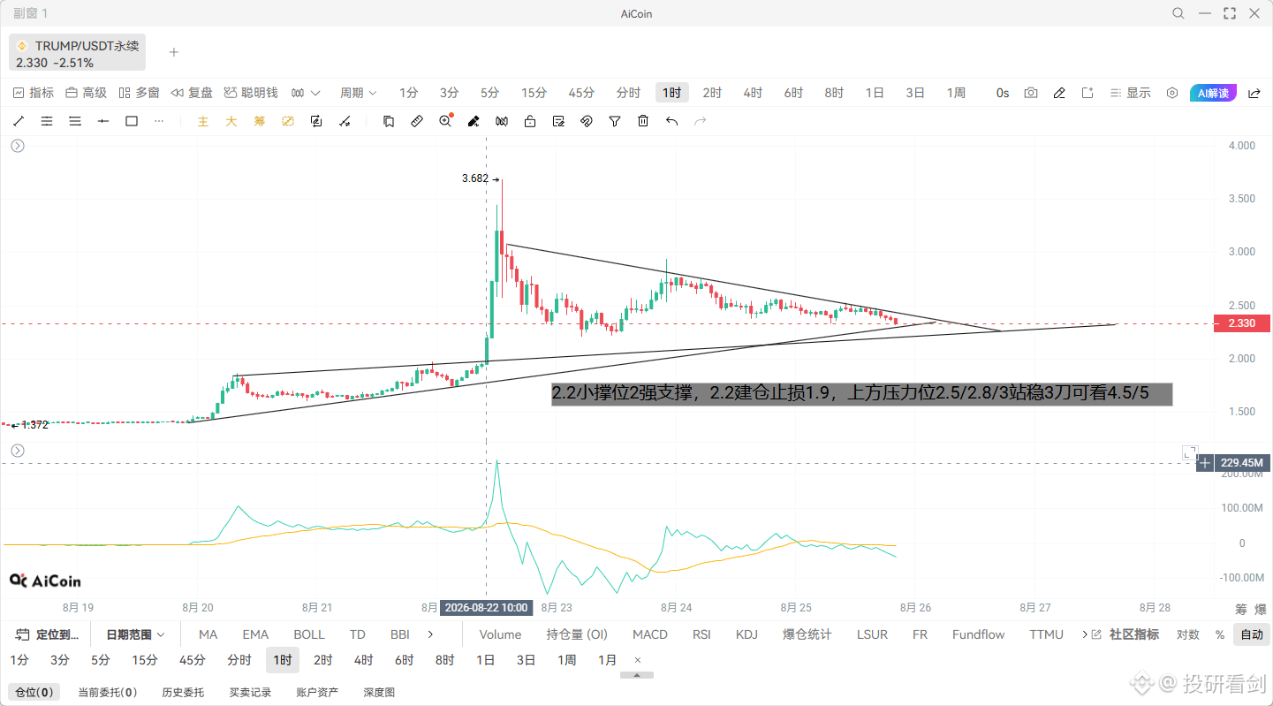Open chart settings hexagon icon

tap(1172, 93)
